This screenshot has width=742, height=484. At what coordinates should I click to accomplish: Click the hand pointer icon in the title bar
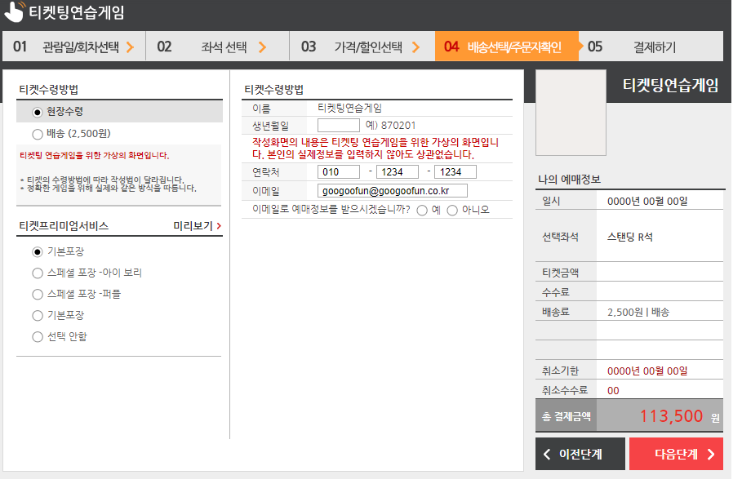[14, 11]
